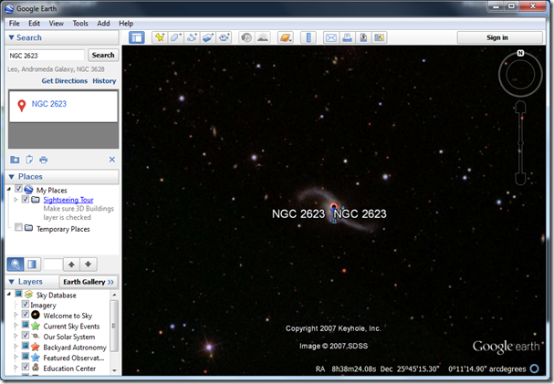The width and height of the screenshot is (554, 384).
Task: Save image from toolbar
Action: 363,37
